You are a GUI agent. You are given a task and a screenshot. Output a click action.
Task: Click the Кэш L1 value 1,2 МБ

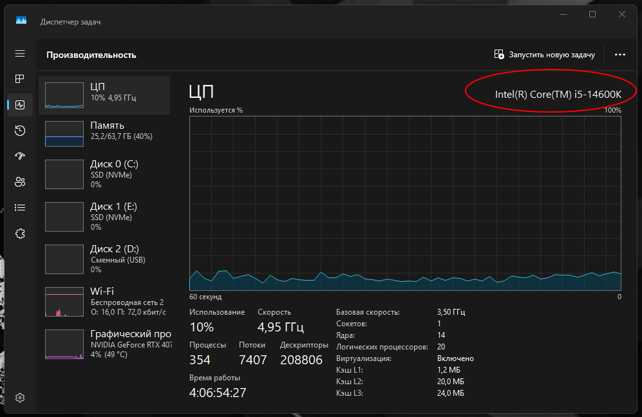pyautogui.click(x=449, y=370)
